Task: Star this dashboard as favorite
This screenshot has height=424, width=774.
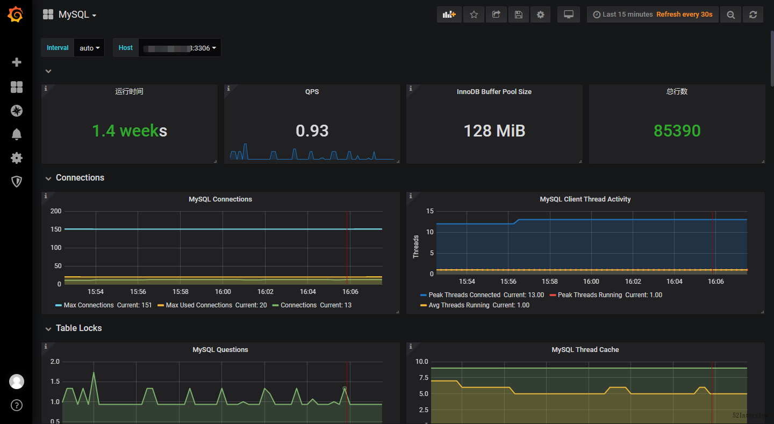Action: click(474, 15)
